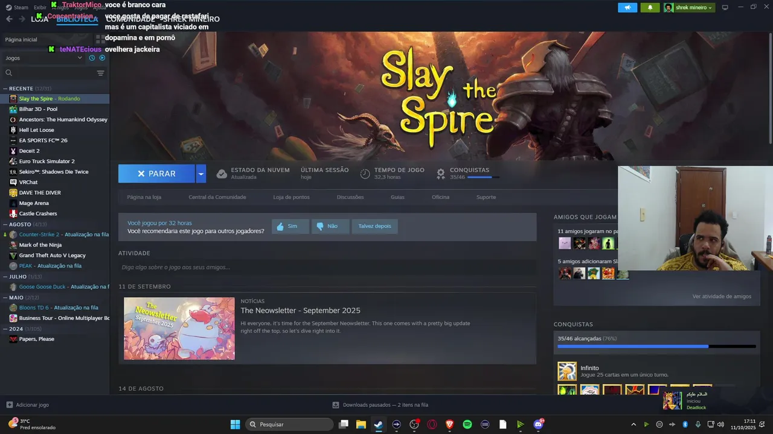
Task: Open advanced library filter options icon
Action: pyautogui.click(x=100, y=73)
